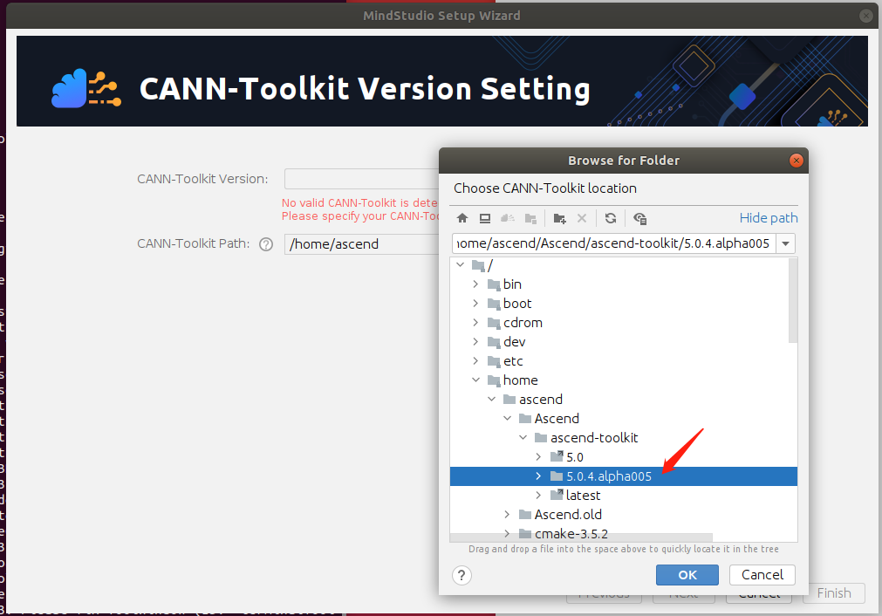This screenshot has height=616, width=882.
Task: Expand the etc folder
Action: pos(475,360)
